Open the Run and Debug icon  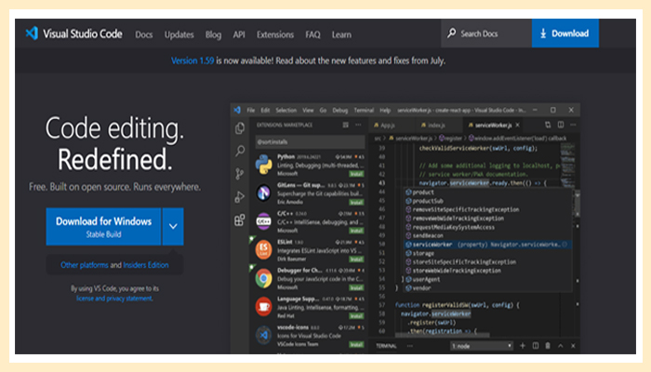(240, 197)
